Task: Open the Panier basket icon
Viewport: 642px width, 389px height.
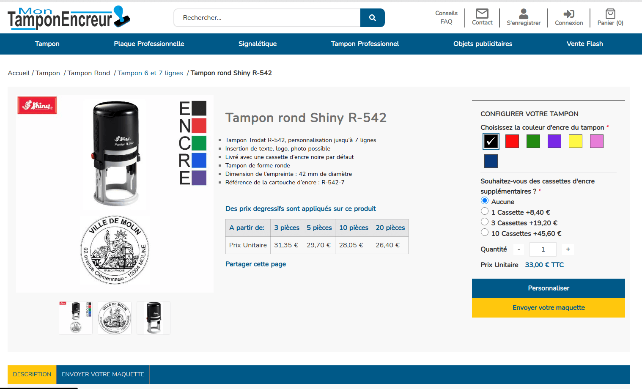Action: click(610, 14)
